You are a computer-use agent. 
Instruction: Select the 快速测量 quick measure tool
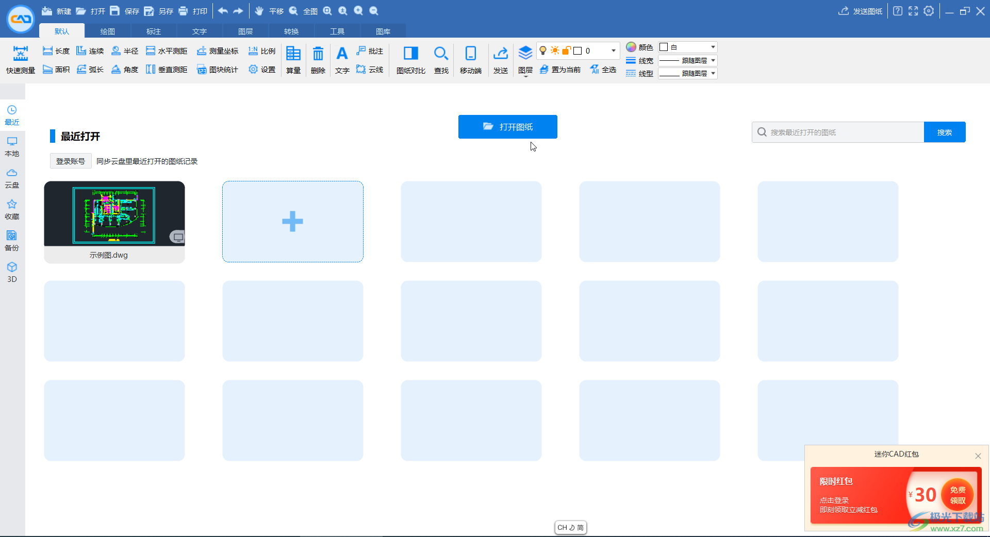pyautogui.click(x=21, y=60)
